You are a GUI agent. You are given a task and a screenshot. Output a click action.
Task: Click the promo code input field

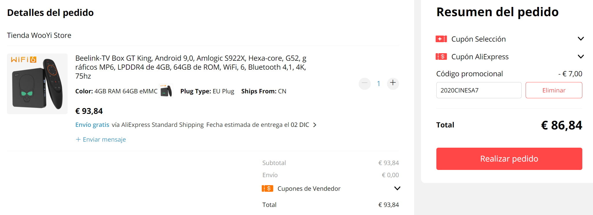pyautogui.click(x=479, y=90)
